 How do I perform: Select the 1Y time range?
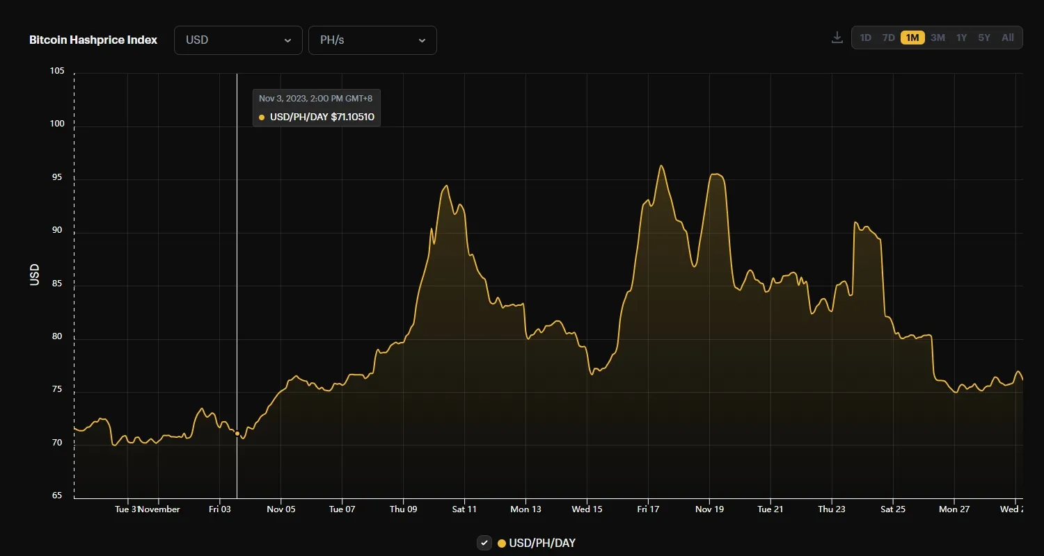point(961,38)
